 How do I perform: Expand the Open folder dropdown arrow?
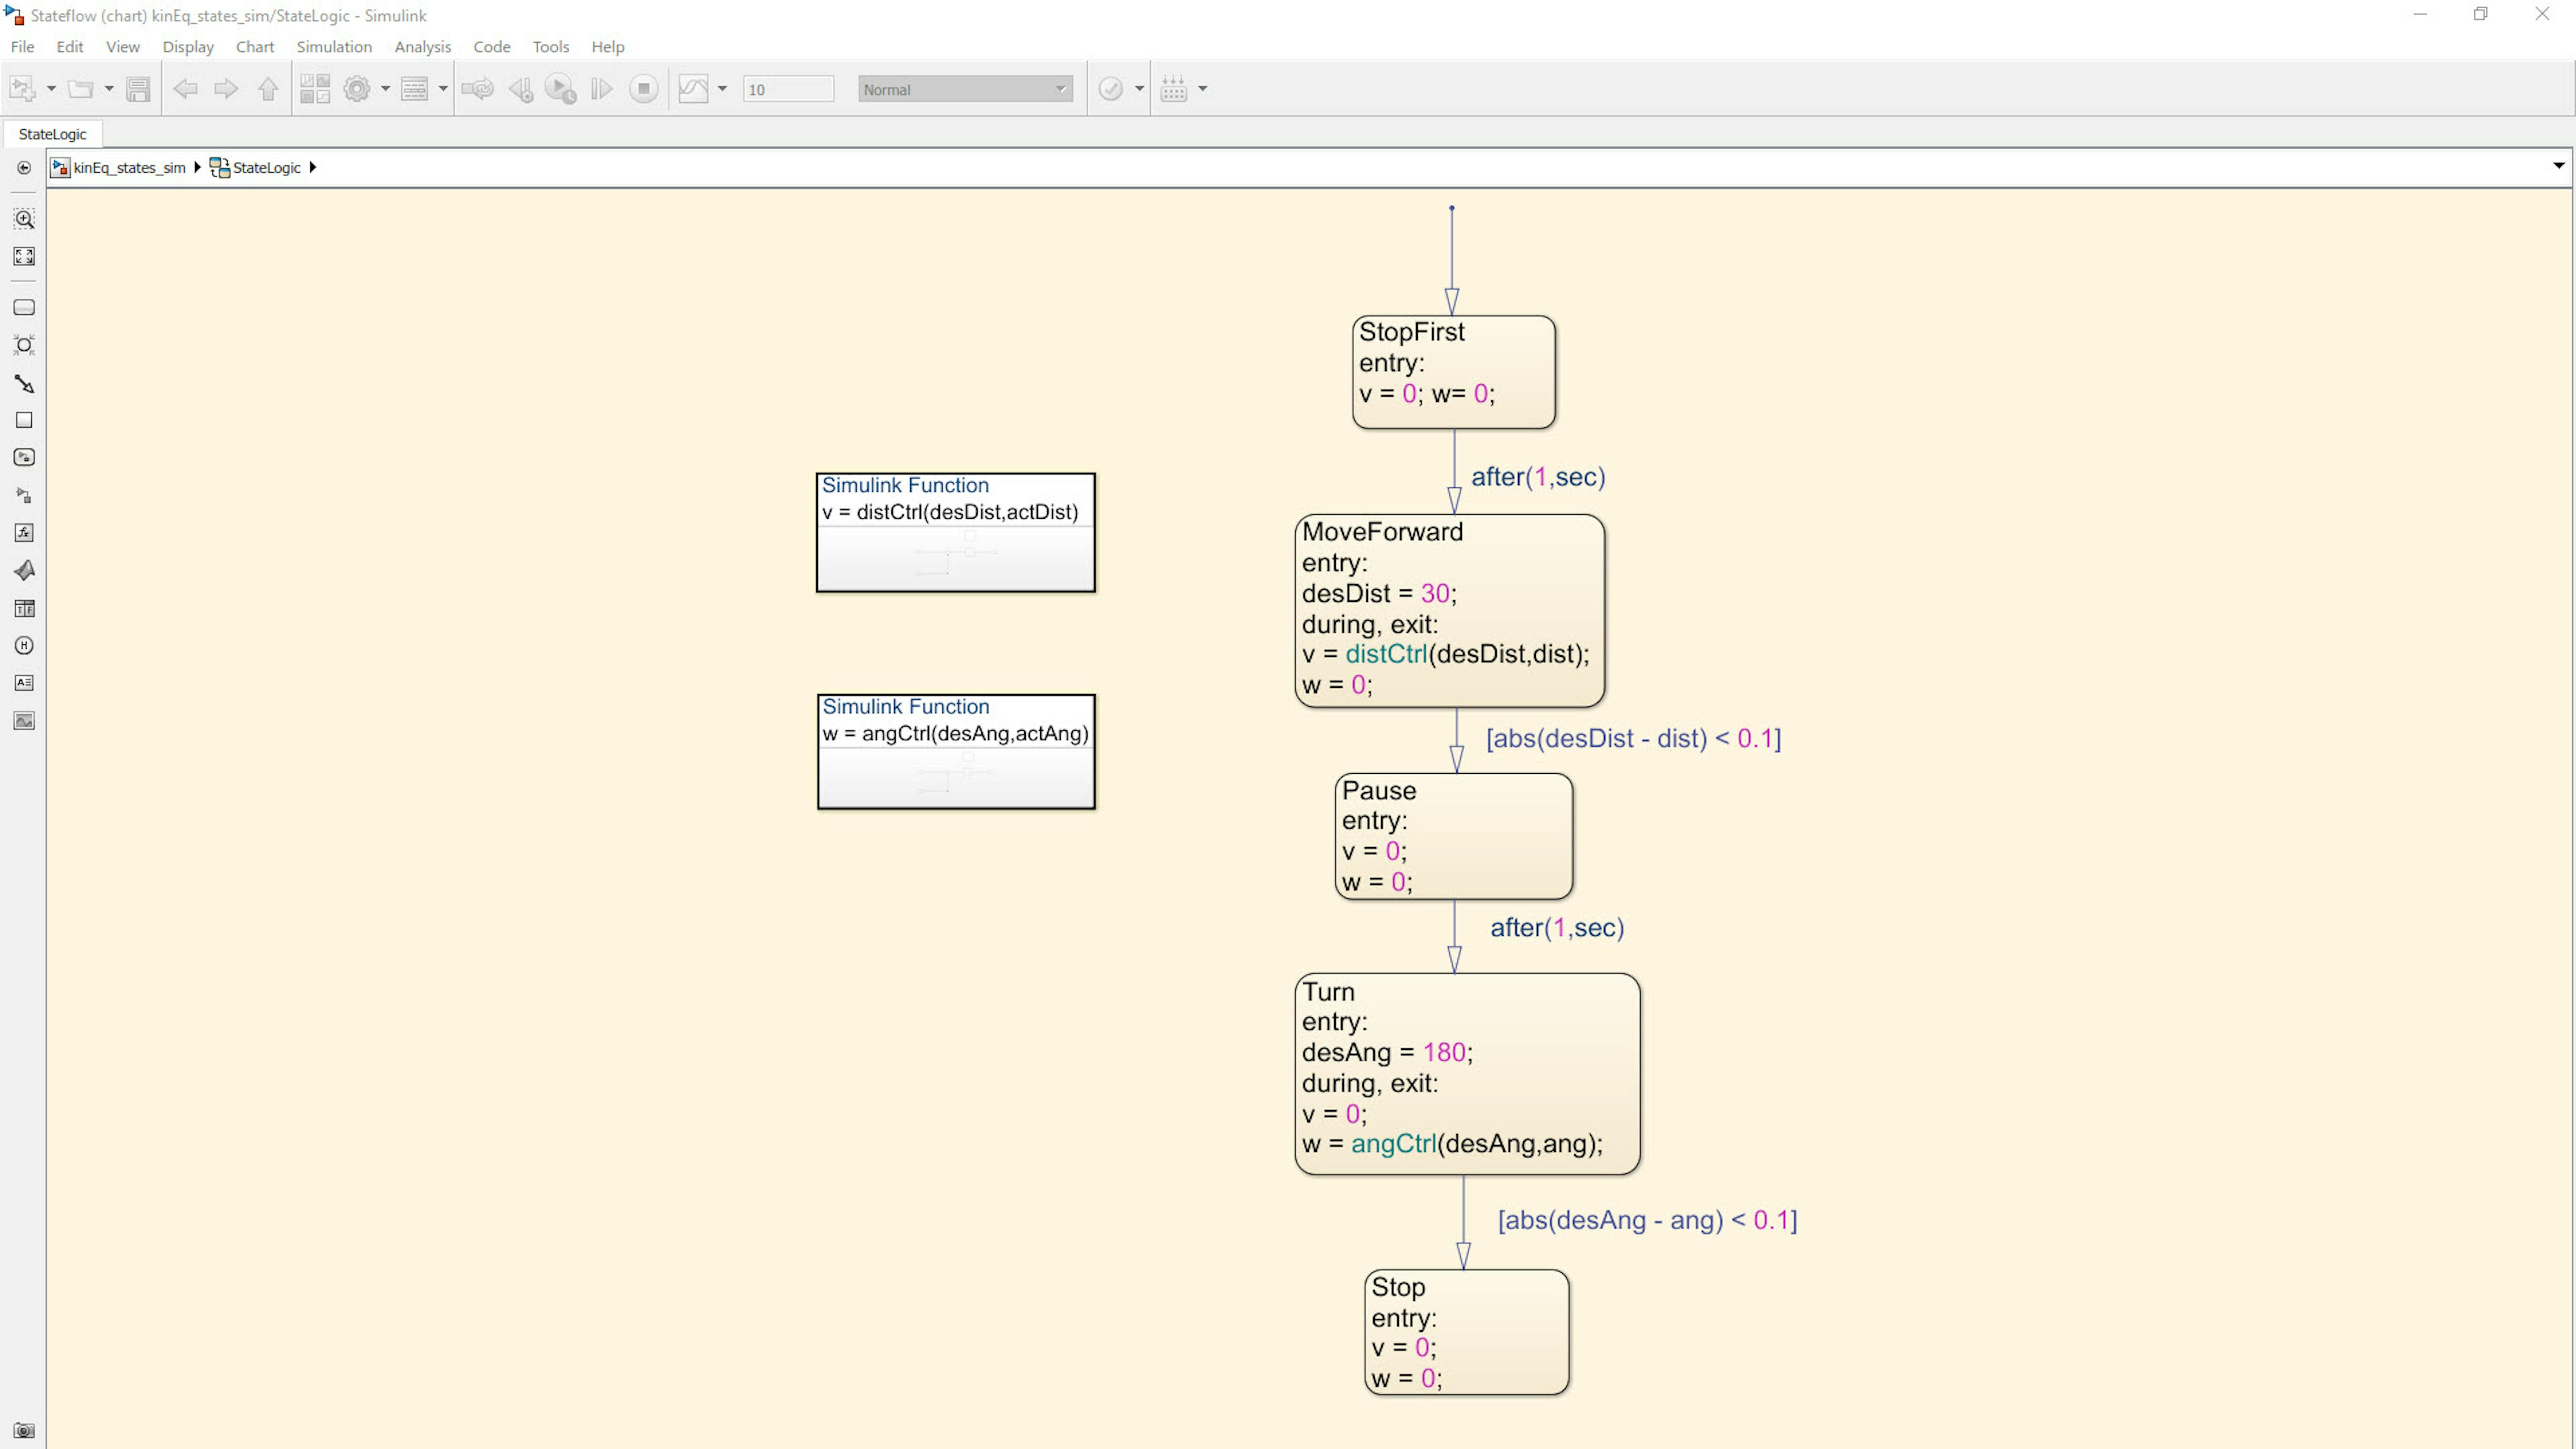[x=109, y=89]
